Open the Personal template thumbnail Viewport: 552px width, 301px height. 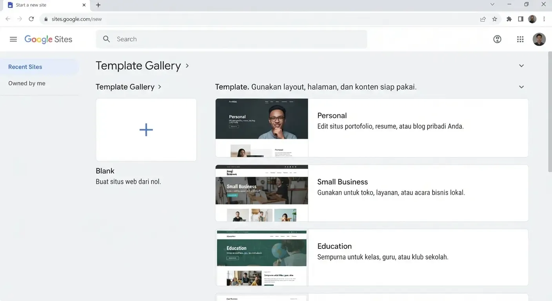click(x=261, y=128)
